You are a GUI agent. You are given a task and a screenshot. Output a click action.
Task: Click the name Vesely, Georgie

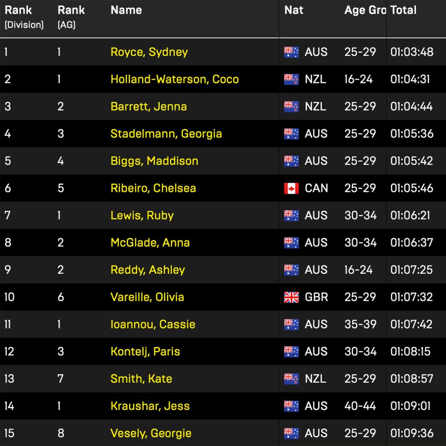pos(151,433)
